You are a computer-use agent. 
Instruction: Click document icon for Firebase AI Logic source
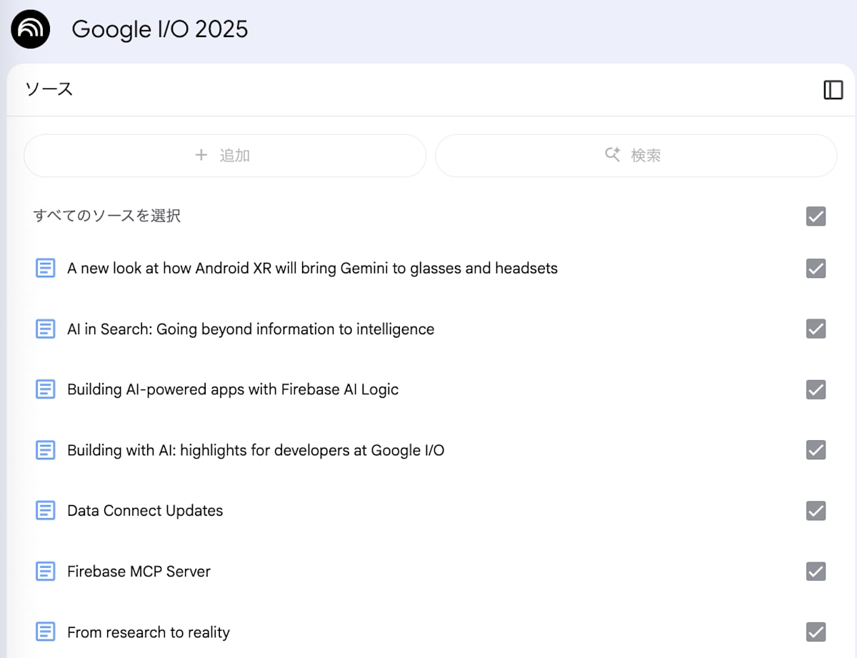[45, 389]
